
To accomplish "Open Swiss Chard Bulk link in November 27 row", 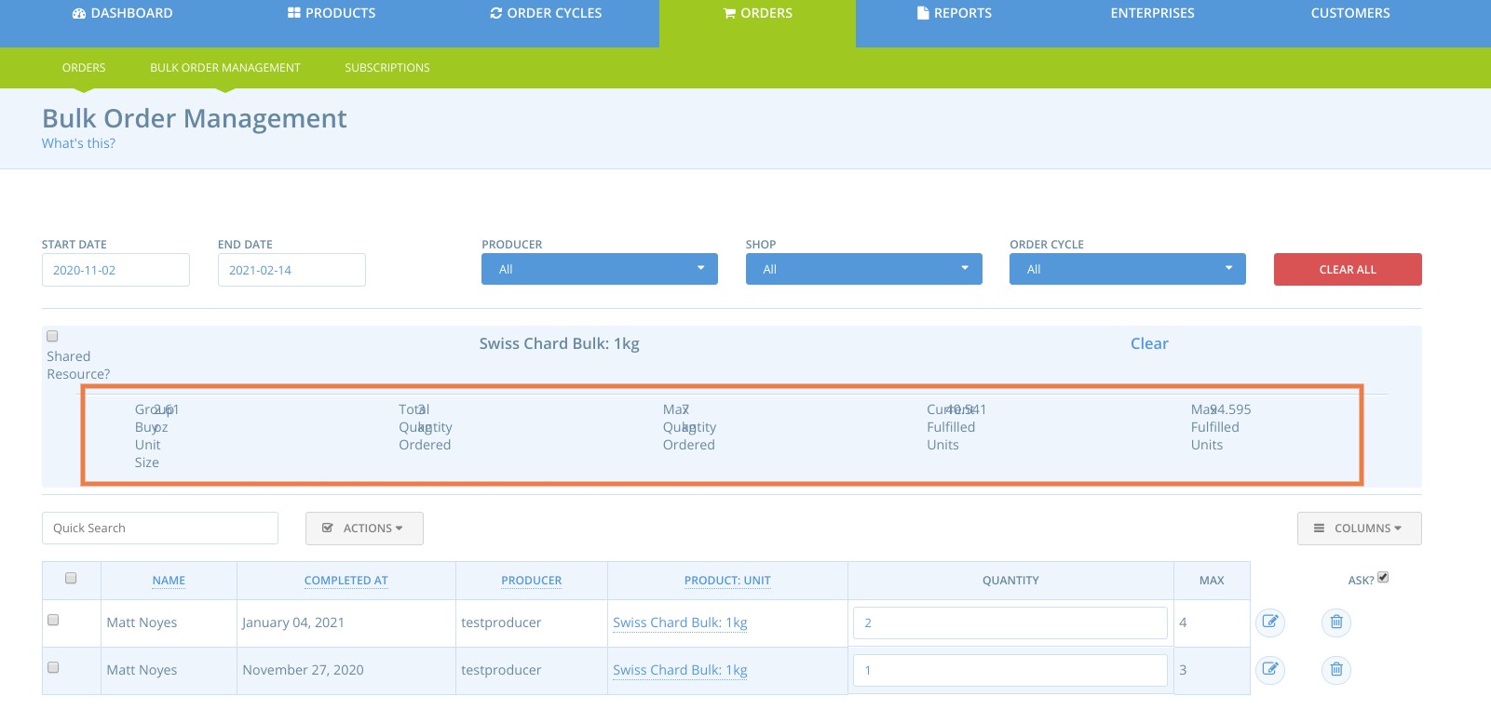I will point(680,670).
